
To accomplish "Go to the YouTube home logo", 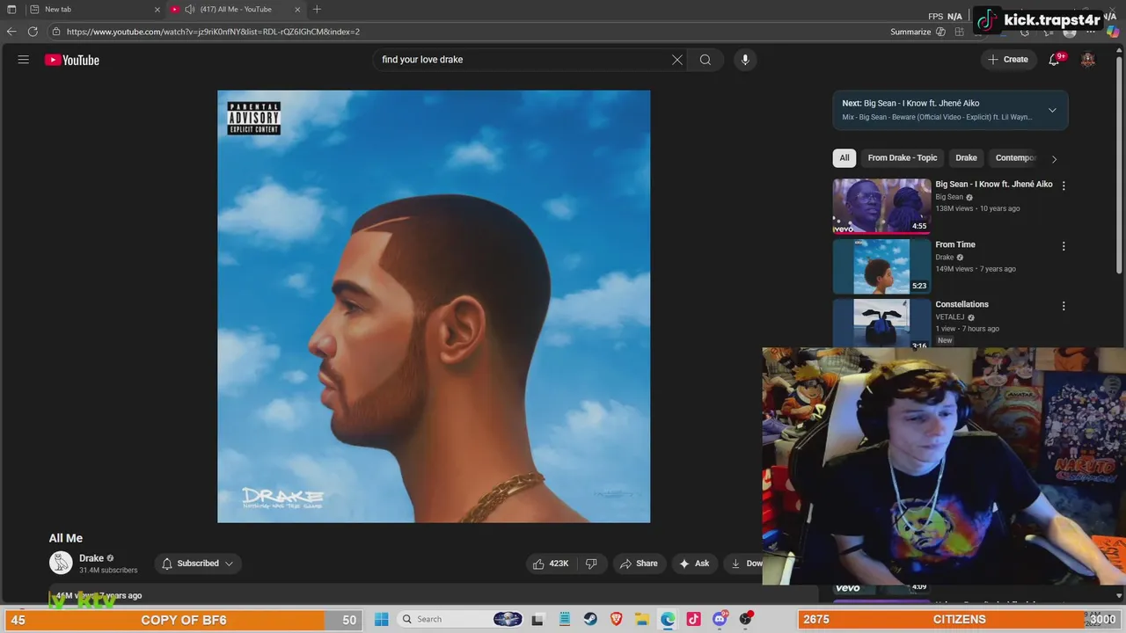I will (x=72, y=60).
